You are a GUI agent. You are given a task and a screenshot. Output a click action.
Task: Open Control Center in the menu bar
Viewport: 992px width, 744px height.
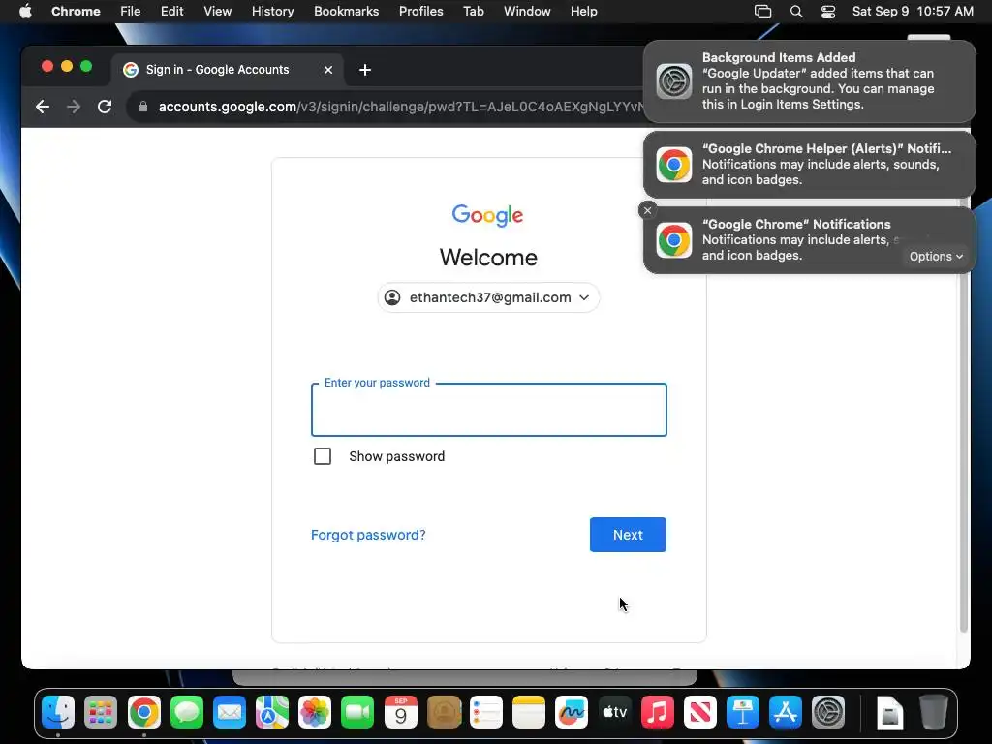point(828,12)
